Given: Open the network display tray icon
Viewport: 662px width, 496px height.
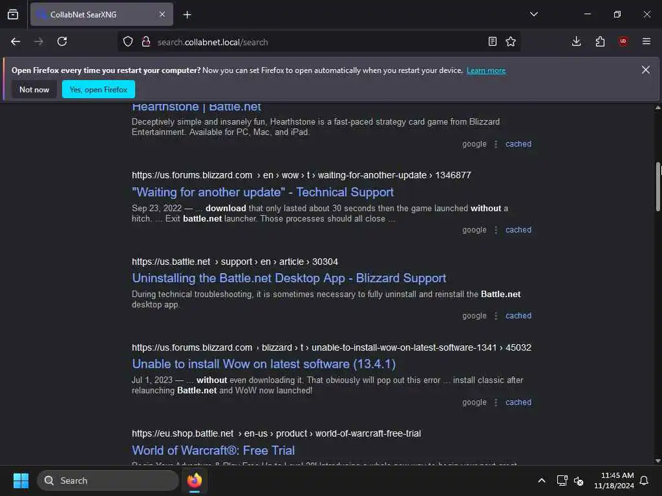Looking at the screenshot, I should 562,480.
